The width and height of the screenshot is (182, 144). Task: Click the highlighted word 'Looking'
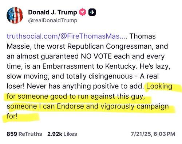coord(159,86)
